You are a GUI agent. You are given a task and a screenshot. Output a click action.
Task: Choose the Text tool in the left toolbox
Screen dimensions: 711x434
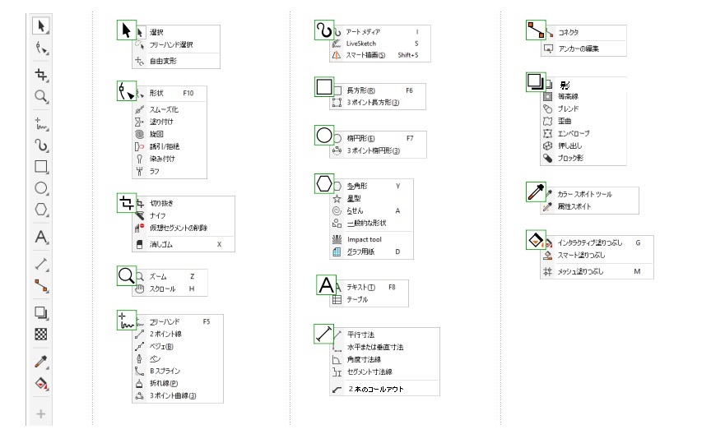click(41, 238)
